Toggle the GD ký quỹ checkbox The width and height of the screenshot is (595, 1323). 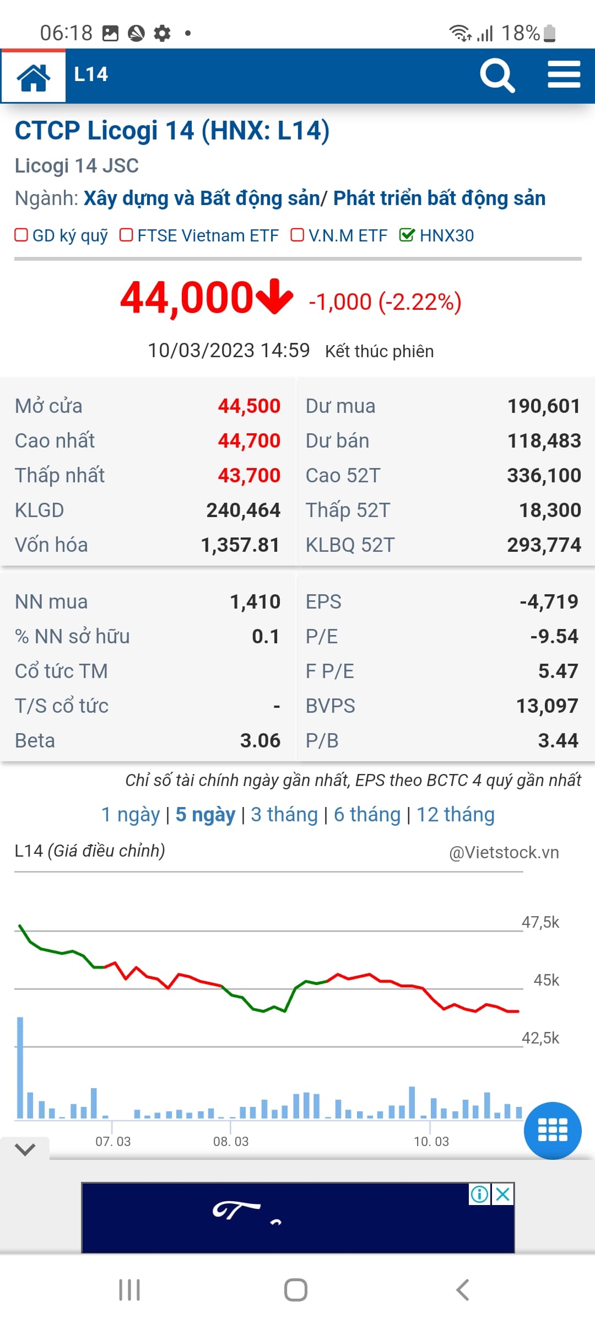[21, 235]
